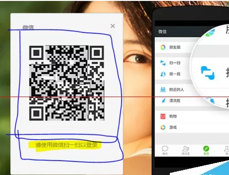The height and width of the screenshot is (175, 229).
Task: Select the '购物' label on the phone
Action: click(x=173, y=117)
